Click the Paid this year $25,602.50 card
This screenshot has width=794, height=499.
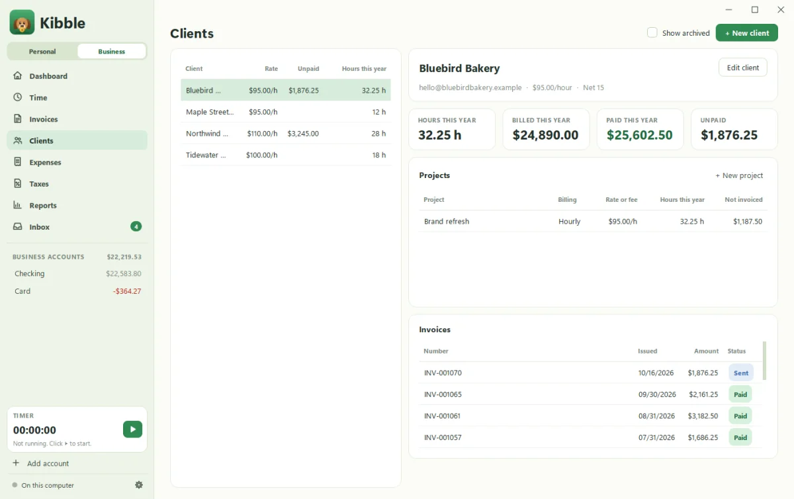[640, 129]
